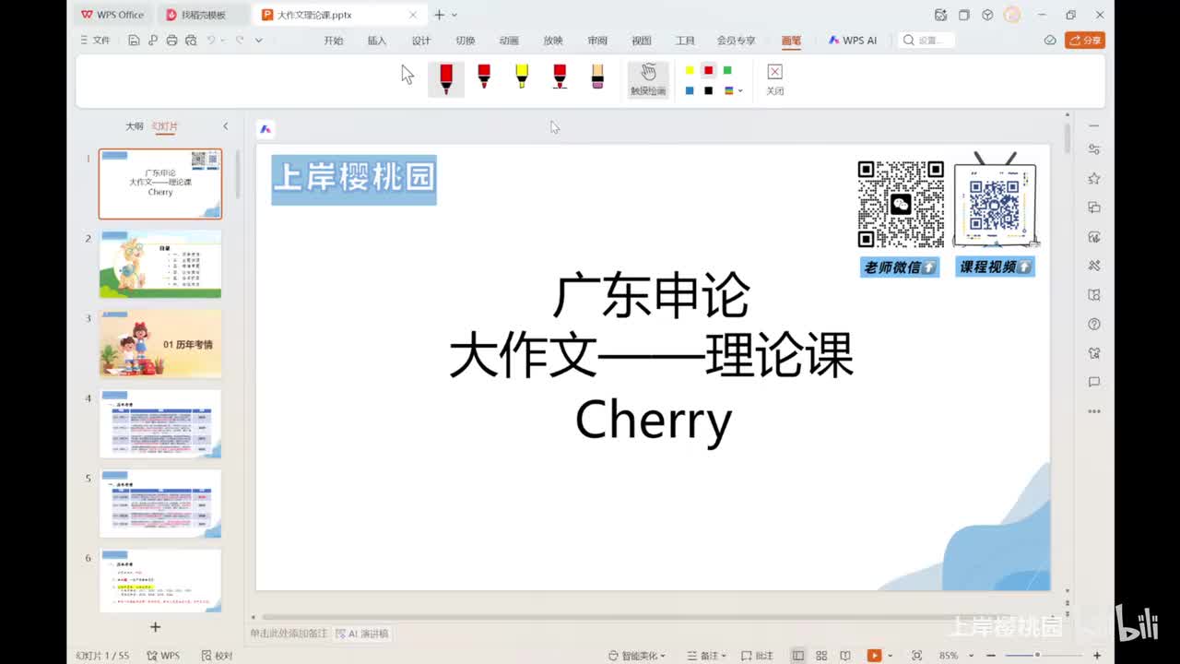Open the 设计 ribbon tab
The height and width of the screenshot is (664, 1180).
point(421,41)
